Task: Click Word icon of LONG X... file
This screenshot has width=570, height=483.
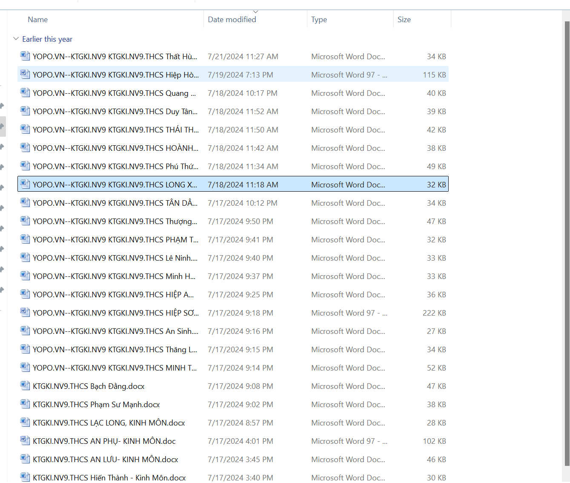Action: coord(25,184)
